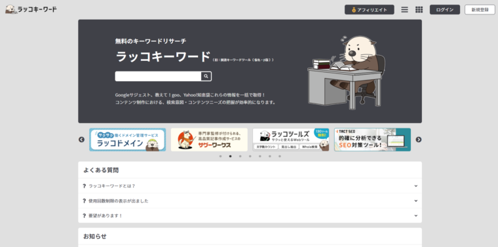Go to next banner with right arrow

419,140
